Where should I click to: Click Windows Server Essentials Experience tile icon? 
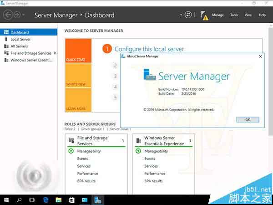pyautogui.click(x=139, y=140)
